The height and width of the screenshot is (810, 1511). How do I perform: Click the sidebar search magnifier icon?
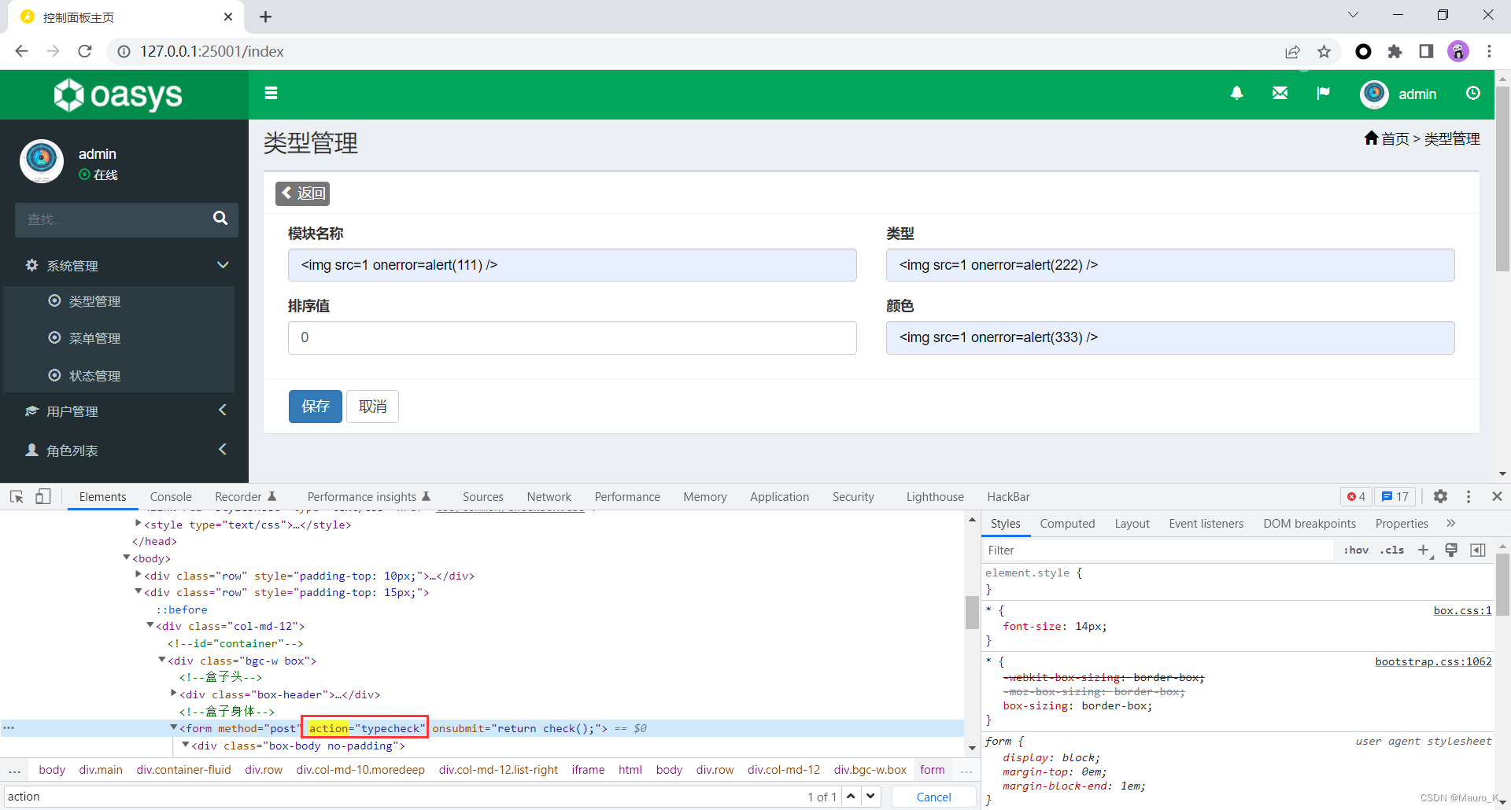click(x=220, y=219)
